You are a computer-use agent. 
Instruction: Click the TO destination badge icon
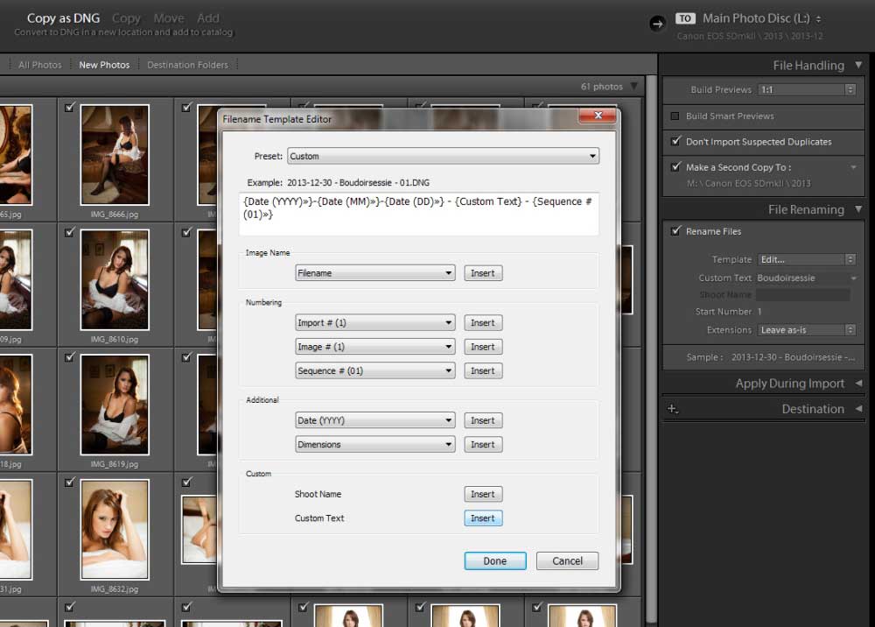point(685,18)
